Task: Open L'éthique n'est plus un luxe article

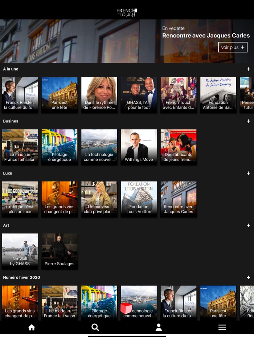Action: (20, 199)
